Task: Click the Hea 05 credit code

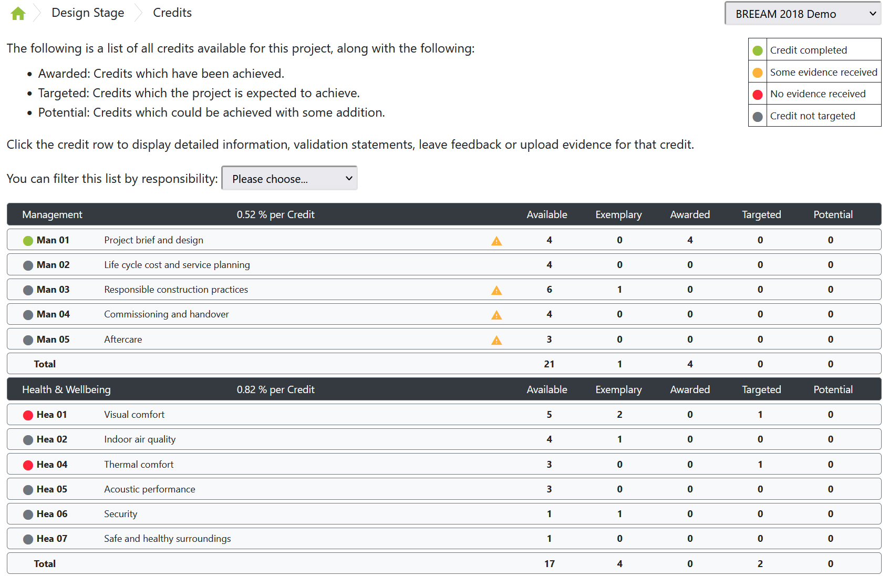Action: pos(52,489)
